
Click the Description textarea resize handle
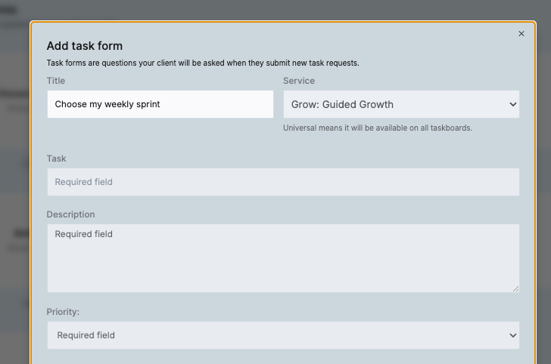pos(515,288)
